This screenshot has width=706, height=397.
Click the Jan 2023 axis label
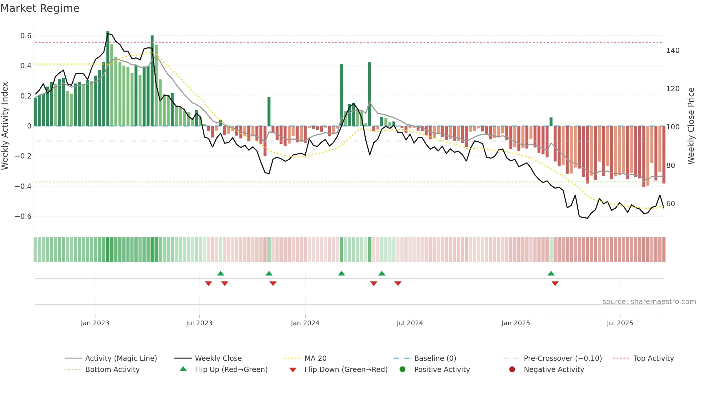95,323
